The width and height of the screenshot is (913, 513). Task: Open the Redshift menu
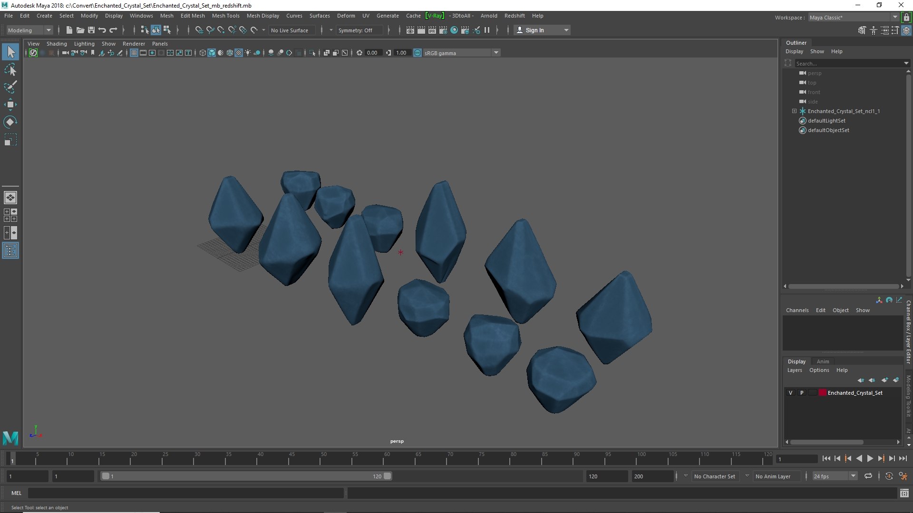point(515,16)
